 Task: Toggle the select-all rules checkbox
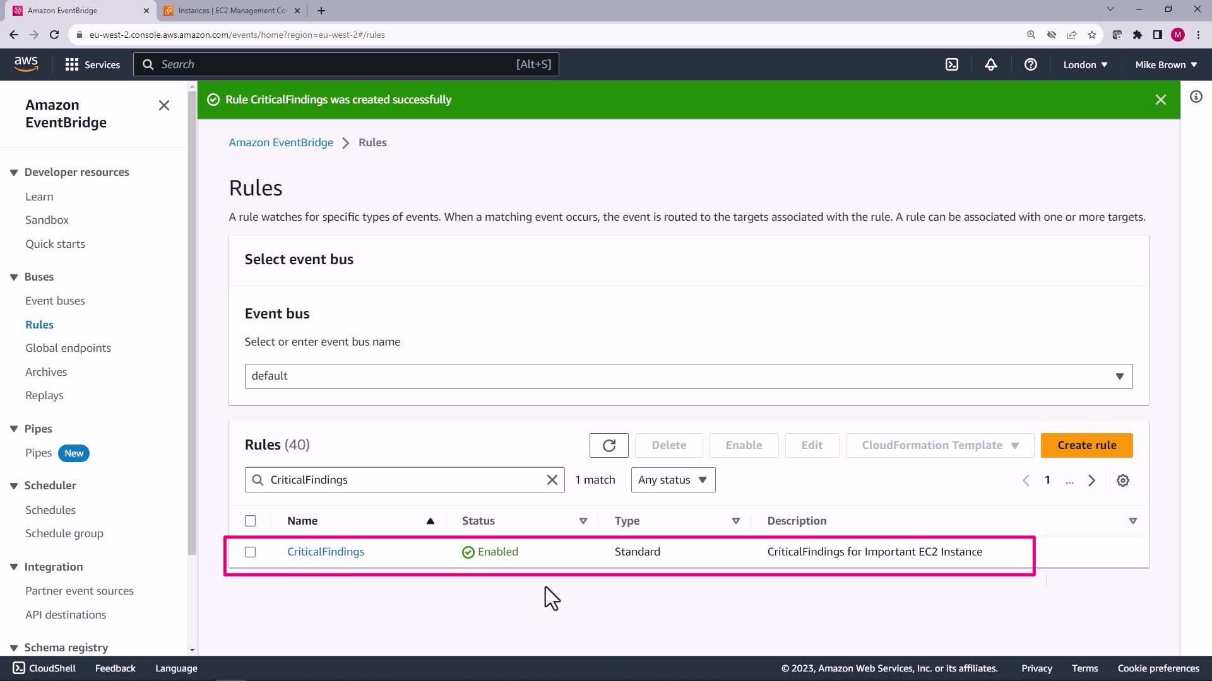251,521
